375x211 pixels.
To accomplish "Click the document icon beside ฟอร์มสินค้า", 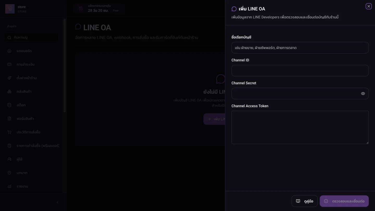I will (9, 119).
